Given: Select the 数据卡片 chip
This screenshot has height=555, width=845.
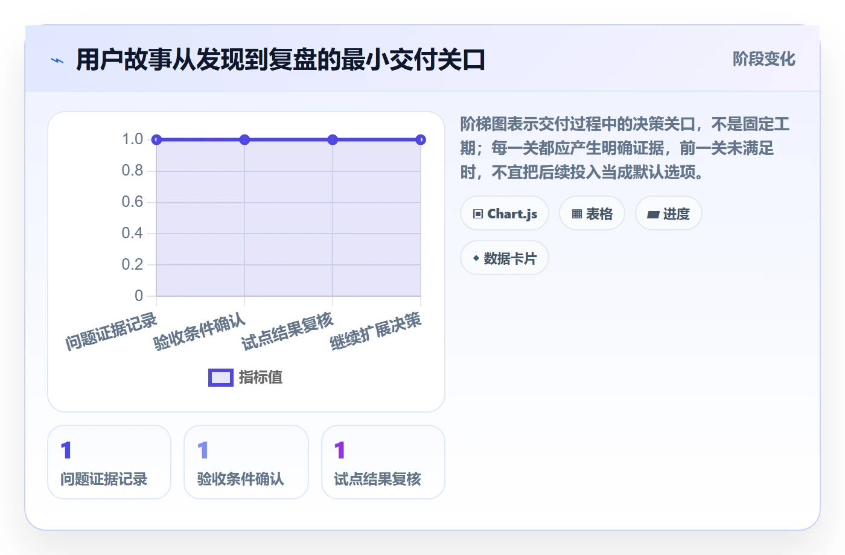Looking at the screenshot, I should 505,258.
